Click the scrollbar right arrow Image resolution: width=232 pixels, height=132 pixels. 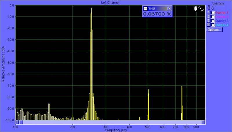[203, 122]
